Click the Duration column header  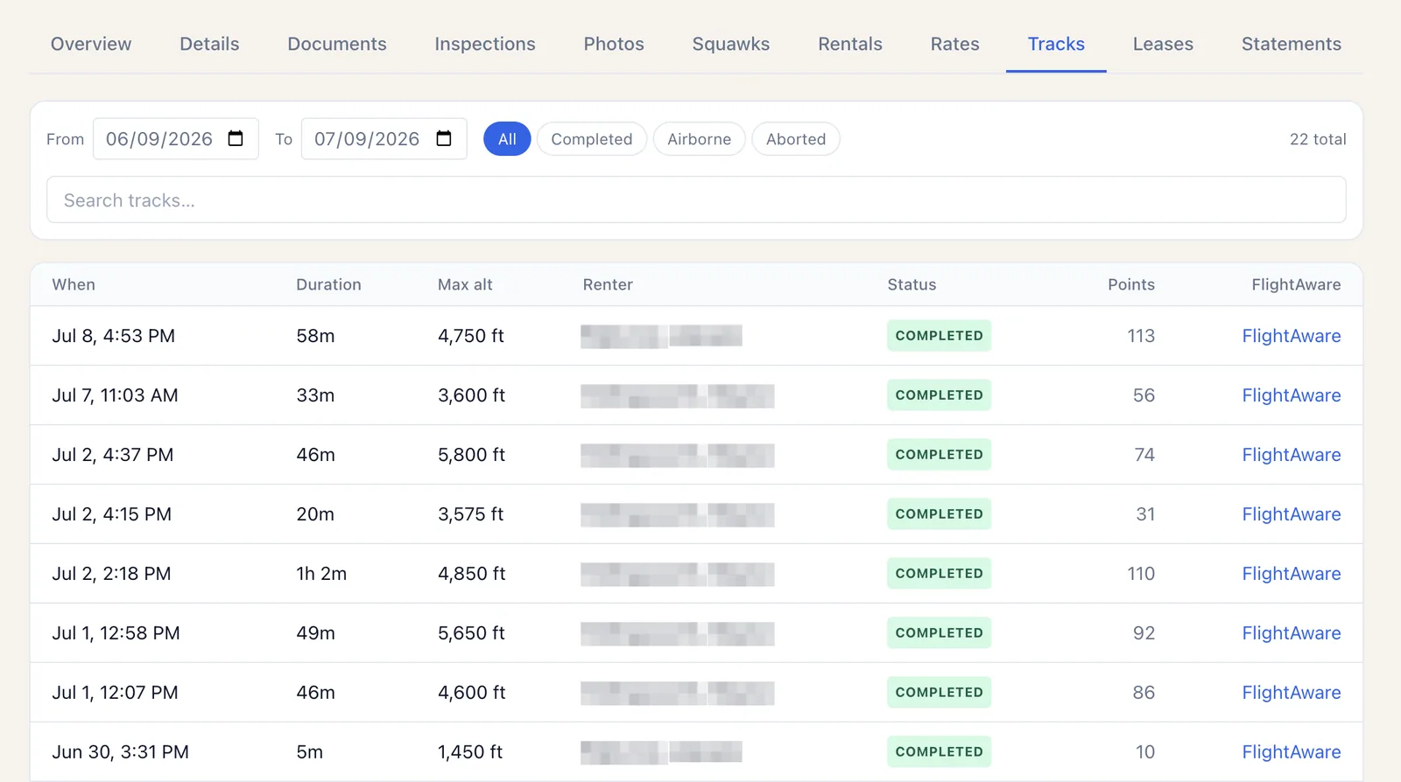[328, 284]
